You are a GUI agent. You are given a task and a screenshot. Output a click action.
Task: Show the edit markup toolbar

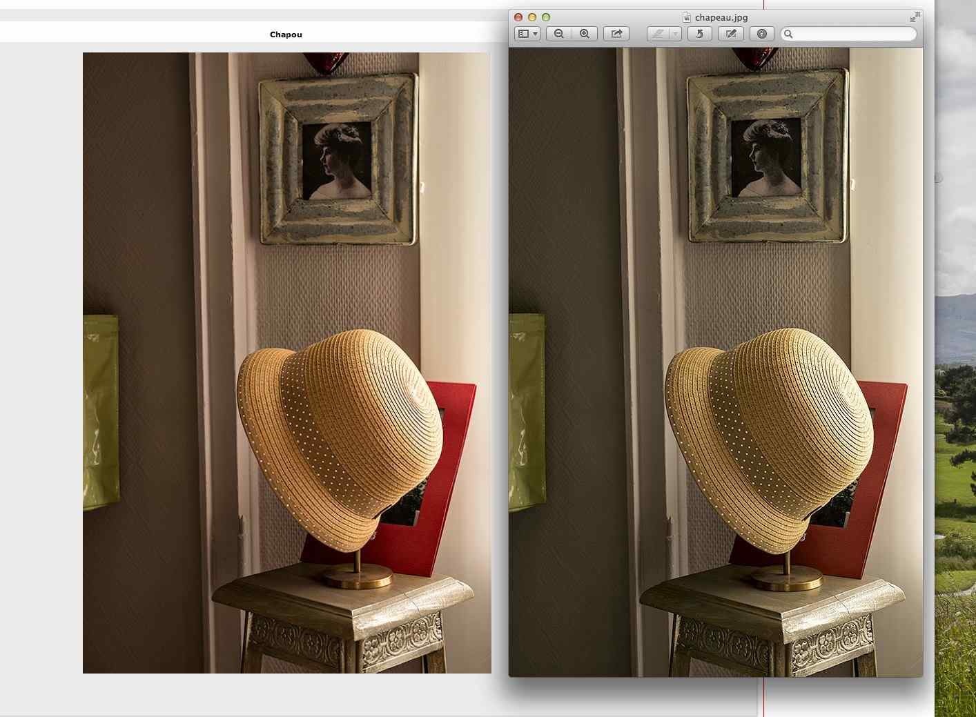pyautogui.click(x=731, y=33)
